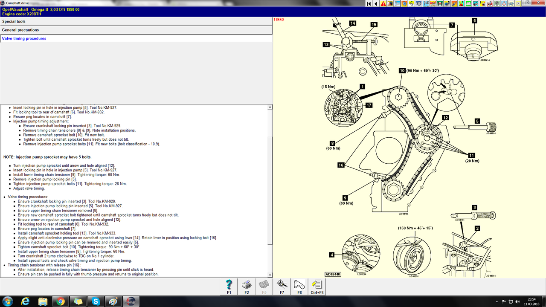
Task: Click the 'NOTE: Injection pump sprocket may have 5 bolts.' line
Action: [47, 157]
